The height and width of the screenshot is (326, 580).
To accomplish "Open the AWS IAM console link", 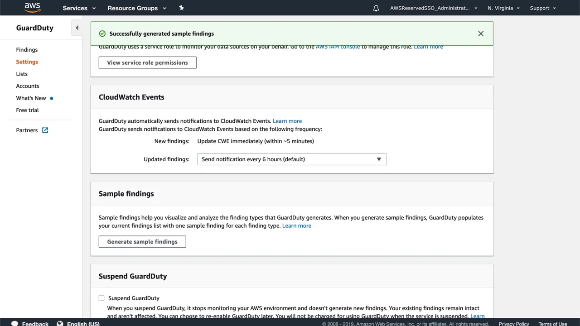I will point(338,47).
